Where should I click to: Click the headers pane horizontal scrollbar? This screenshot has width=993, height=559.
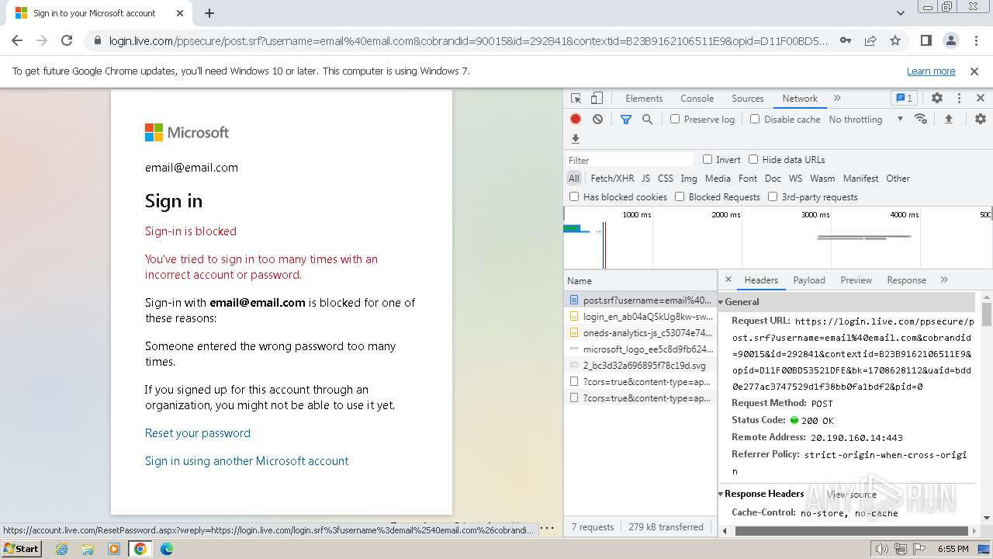[x=853, y=531]
